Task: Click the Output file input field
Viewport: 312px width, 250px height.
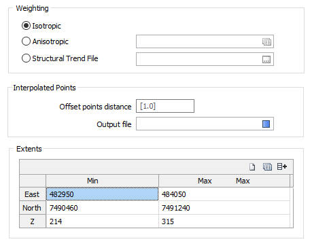Action: [205, 124]
